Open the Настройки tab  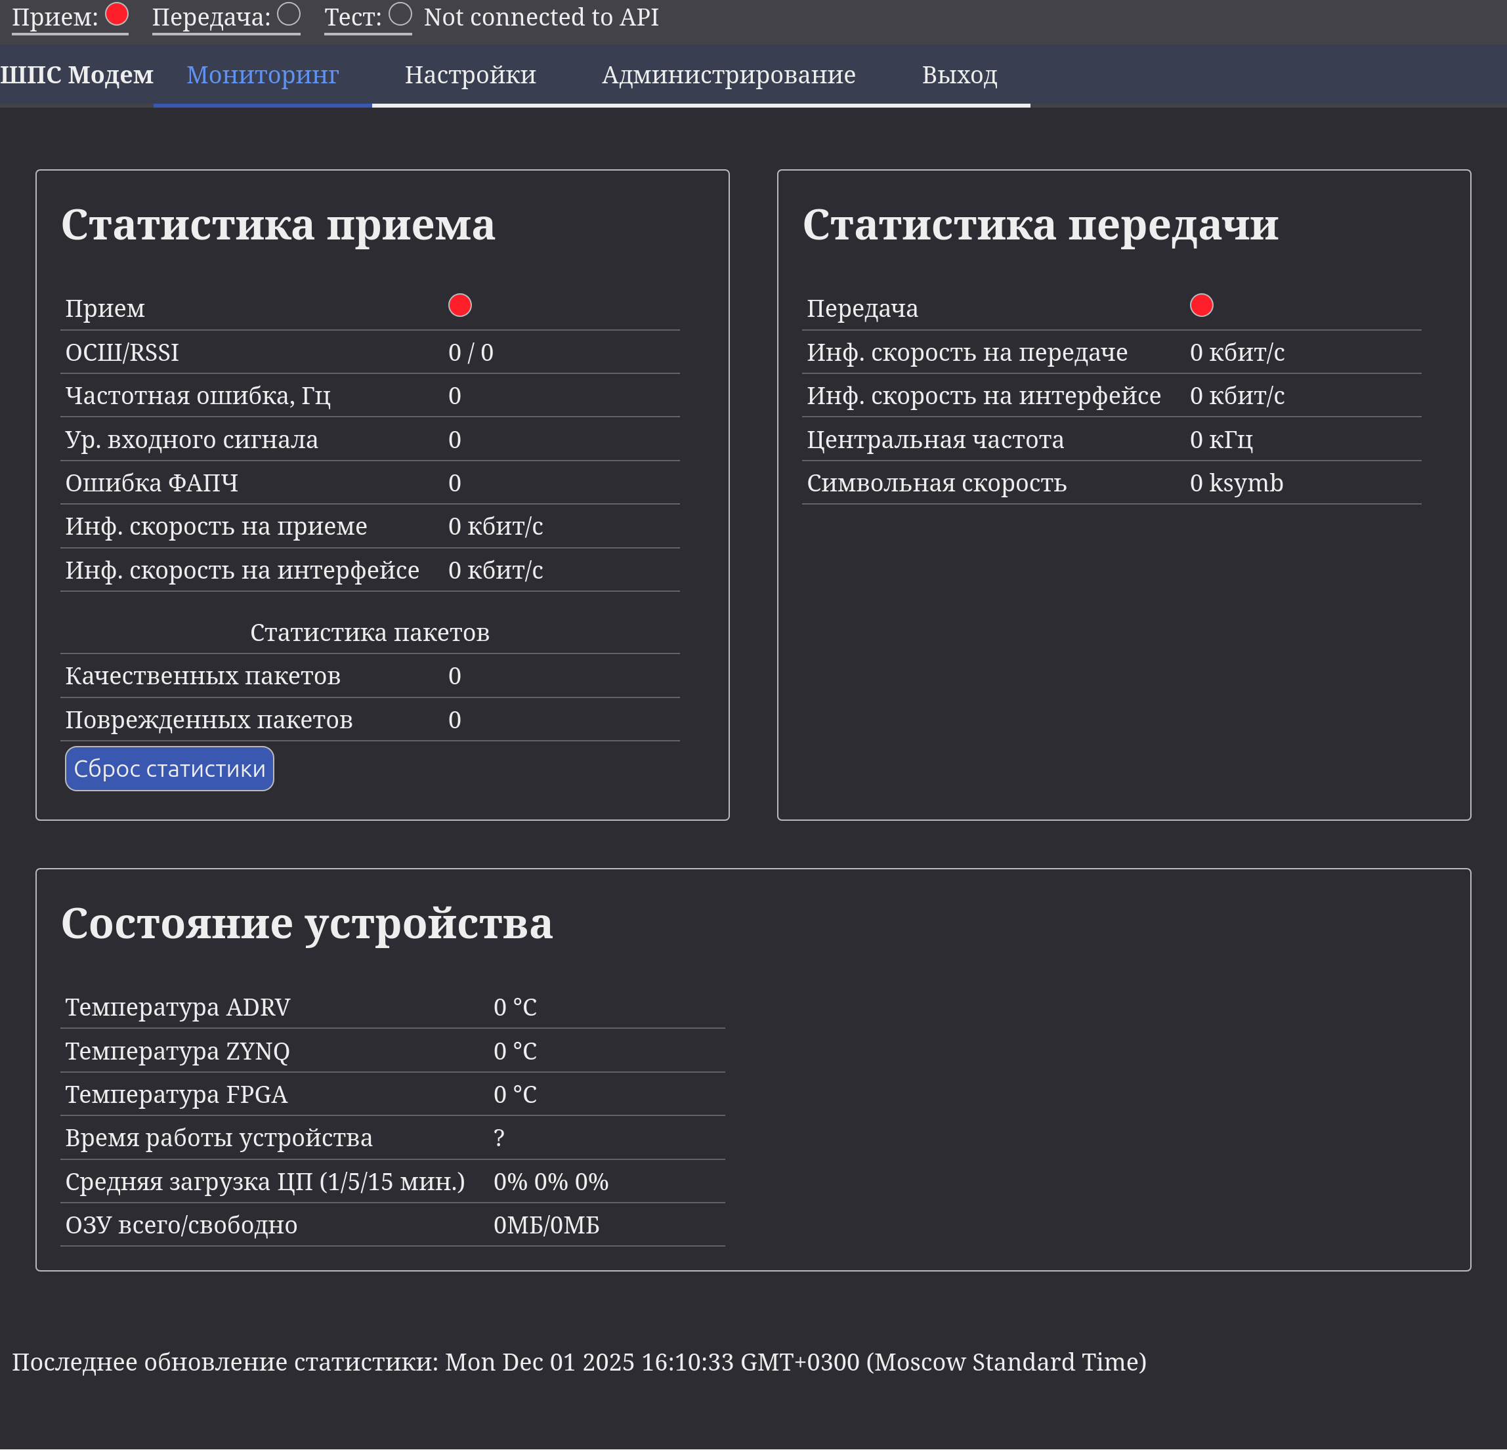coord(470,75)
